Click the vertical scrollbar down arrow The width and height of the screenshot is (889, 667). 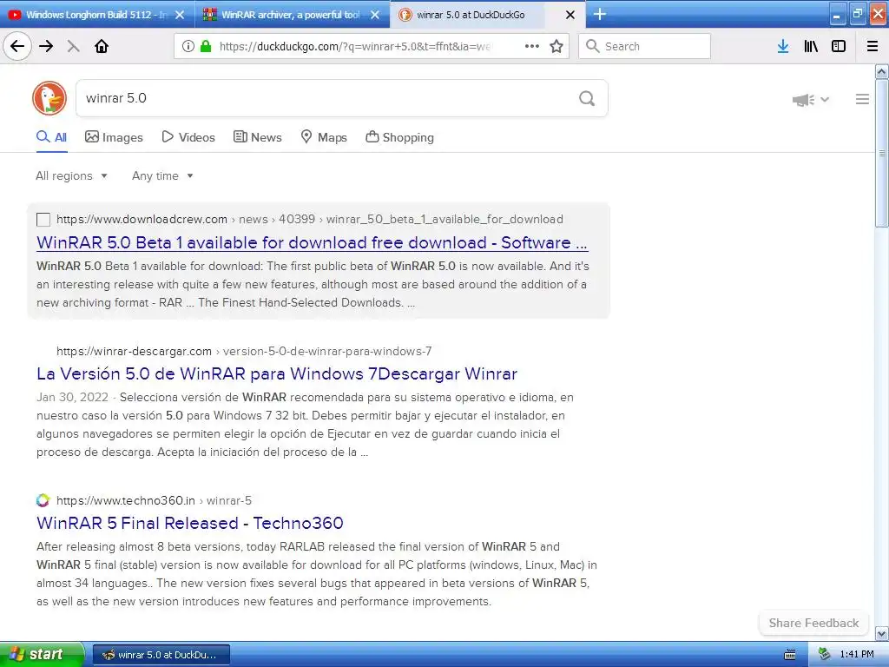[x=882, y=633]
